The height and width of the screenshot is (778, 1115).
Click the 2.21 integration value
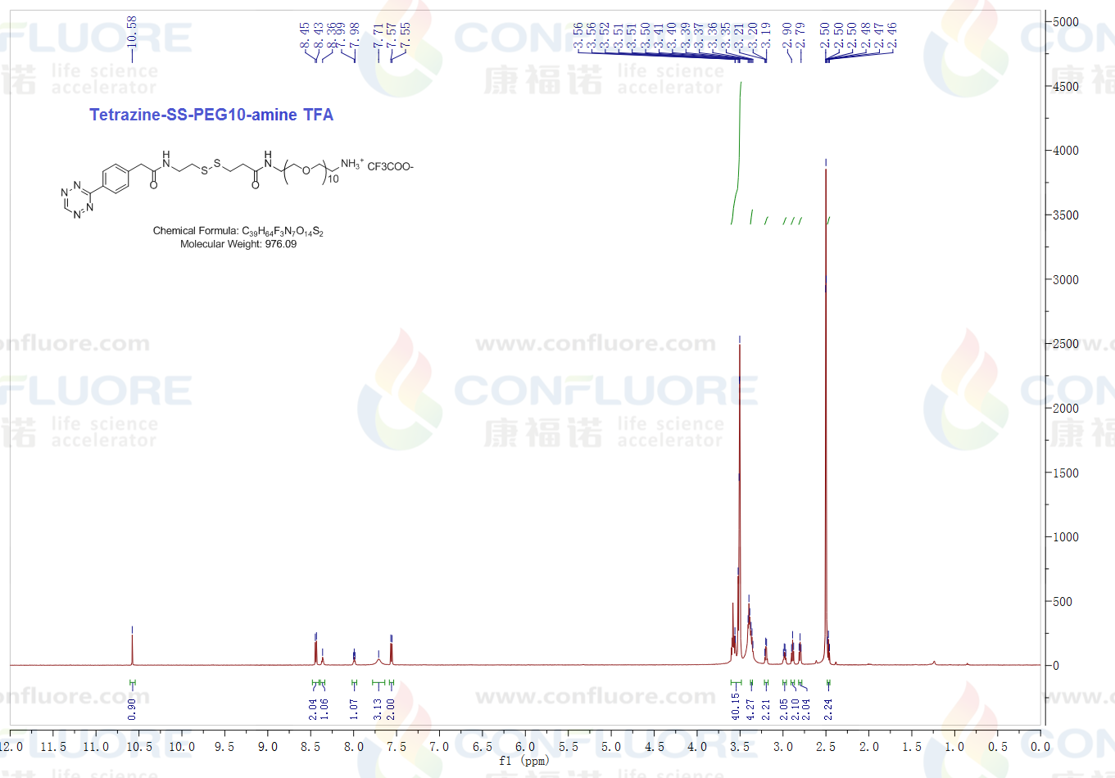(x=766, y=709)
